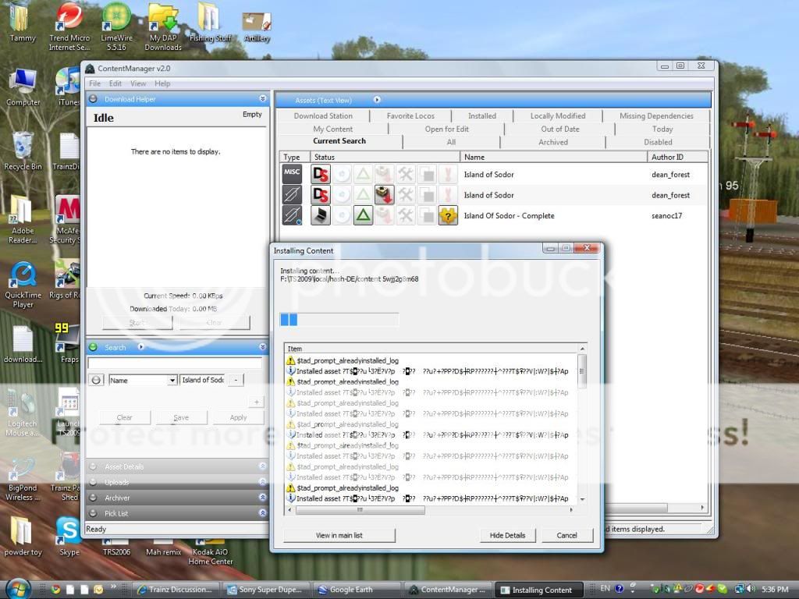Switch to the Download Station tab
The image size is (799, 599).
tap(323, 115)
